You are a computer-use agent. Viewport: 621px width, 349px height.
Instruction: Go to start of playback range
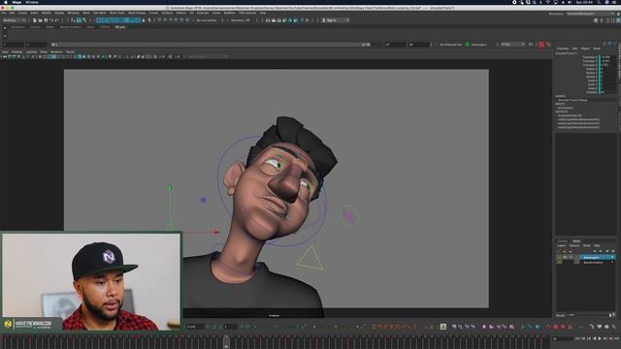tap(577, 338)
